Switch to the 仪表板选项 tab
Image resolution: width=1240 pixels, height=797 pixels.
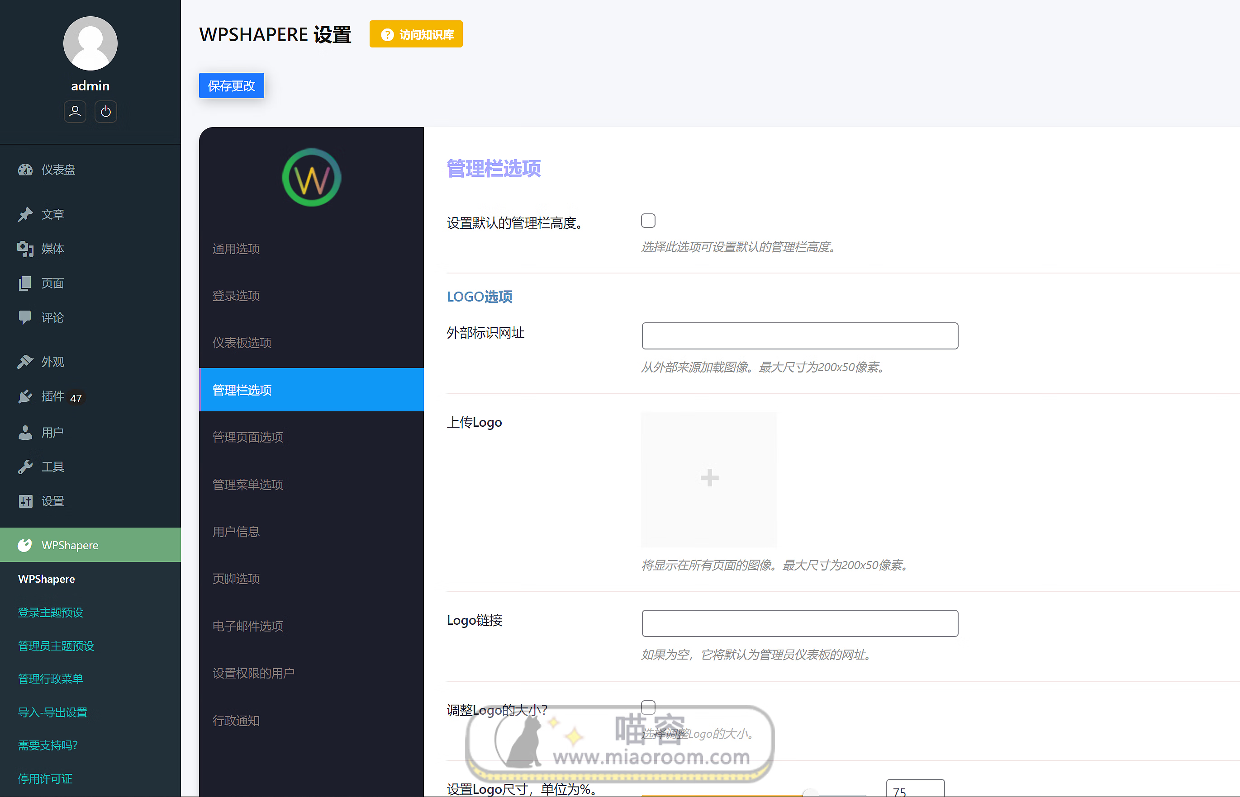coord(311,343)
